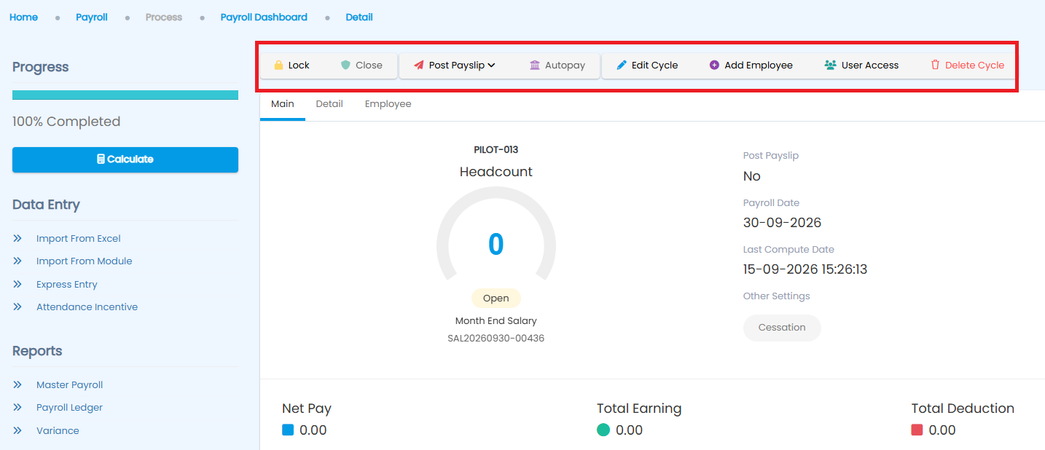Image resolution: width=1045 pixels, height=450 pixels.
Task: Click the bank icon beside Autopay
Action: click(535, 65)
